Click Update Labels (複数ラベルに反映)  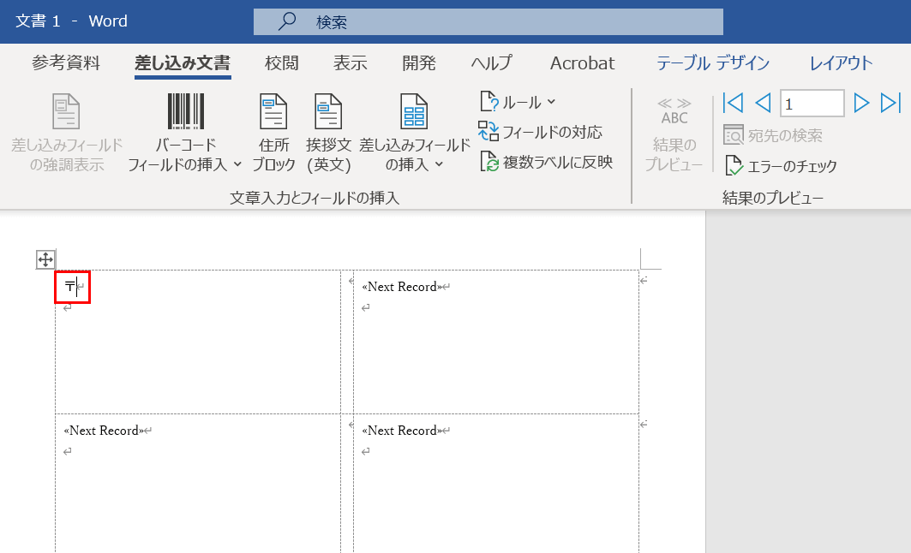546,162
